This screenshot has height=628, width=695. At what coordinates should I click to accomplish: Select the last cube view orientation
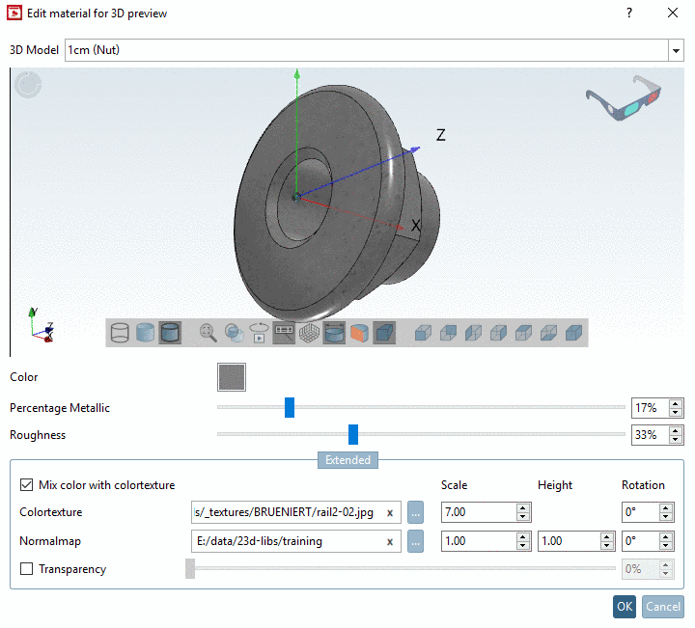(x=573, y=334)
